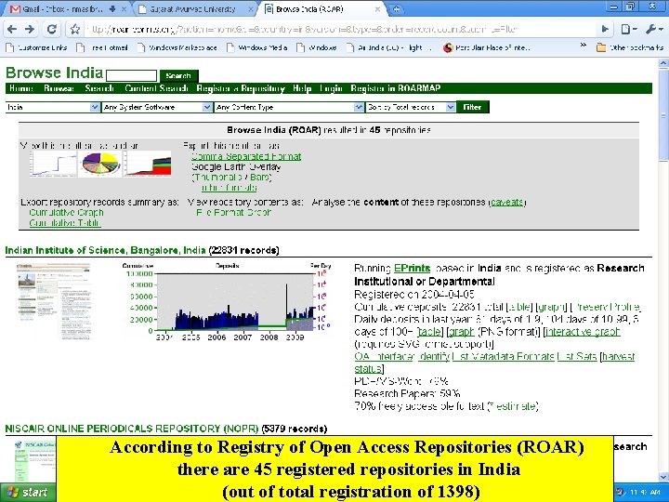This screenshot has height=502, width=669.
Task: Open the OAI interface link
Action: [x=384, y=356]
